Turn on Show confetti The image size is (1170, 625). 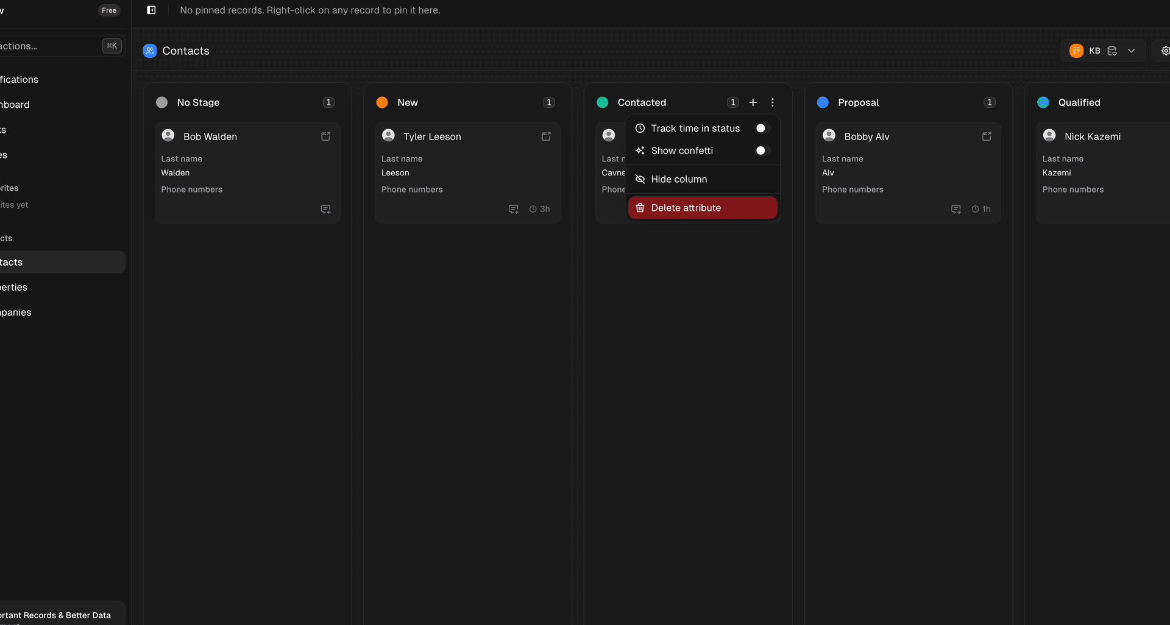[x=761, y=150]
